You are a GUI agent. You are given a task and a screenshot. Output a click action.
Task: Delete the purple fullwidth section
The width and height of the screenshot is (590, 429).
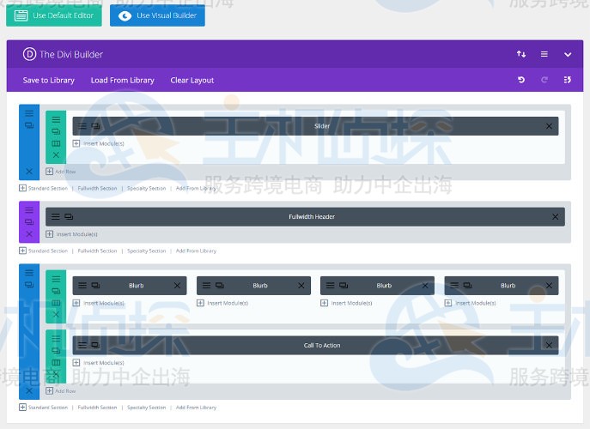coord(29,234)
